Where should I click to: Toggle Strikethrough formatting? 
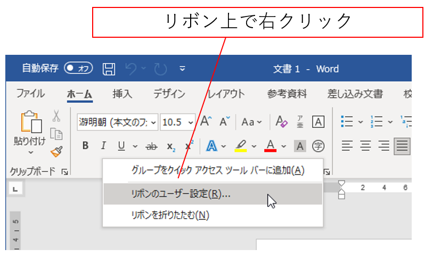(x=152, y=146)
